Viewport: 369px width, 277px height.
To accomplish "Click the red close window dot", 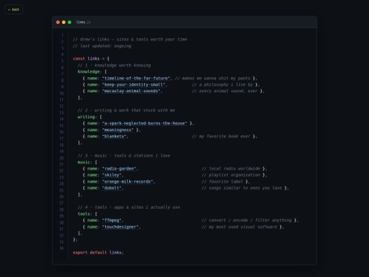I will [58, 22].
